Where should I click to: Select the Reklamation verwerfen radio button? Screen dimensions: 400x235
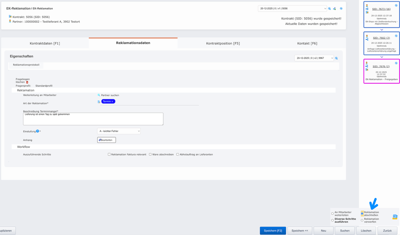coord(362,220)
